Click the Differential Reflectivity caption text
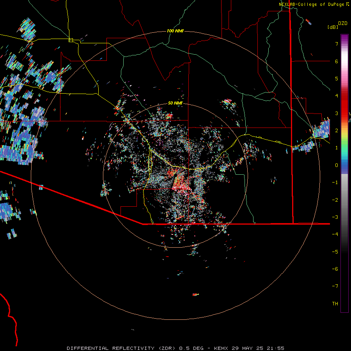The image size is (351, 351). click(x=175, y=348)
